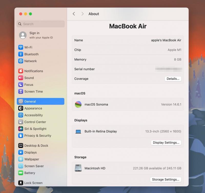Click the 8 GB memory value
The width and height of the screenshot is (205, 193).
178,59
